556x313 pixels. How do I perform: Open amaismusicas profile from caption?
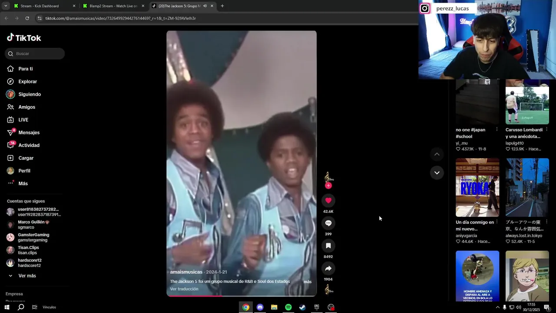pos(186,272)
